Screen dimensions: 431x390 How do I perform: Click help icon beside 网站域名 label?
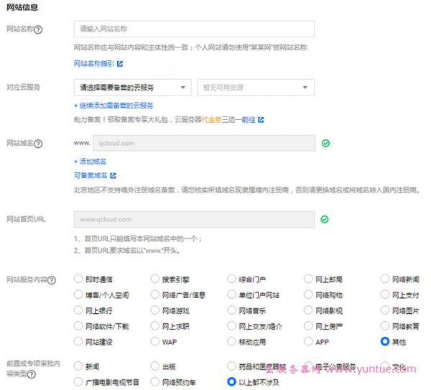click(x=38, y=144)
